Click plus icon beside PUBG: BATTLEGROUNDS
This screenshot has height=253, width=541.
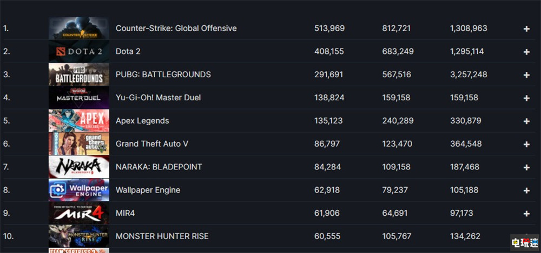[x=526, y=75]
